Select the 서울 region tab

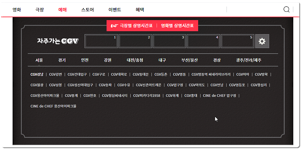[x=39, y=60]
